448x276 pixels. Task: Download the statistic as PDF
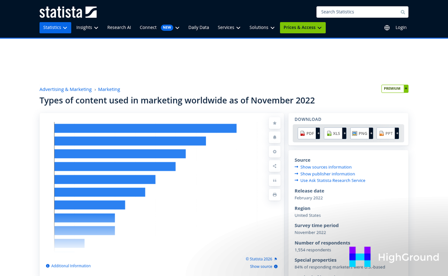click(x=307, y=133)
